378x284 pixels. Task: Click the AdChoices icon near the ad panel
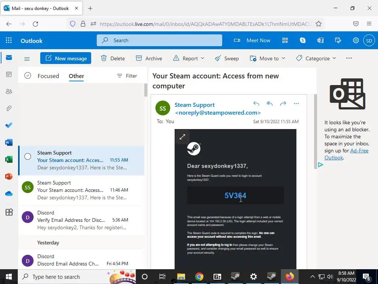coord(320,165)
